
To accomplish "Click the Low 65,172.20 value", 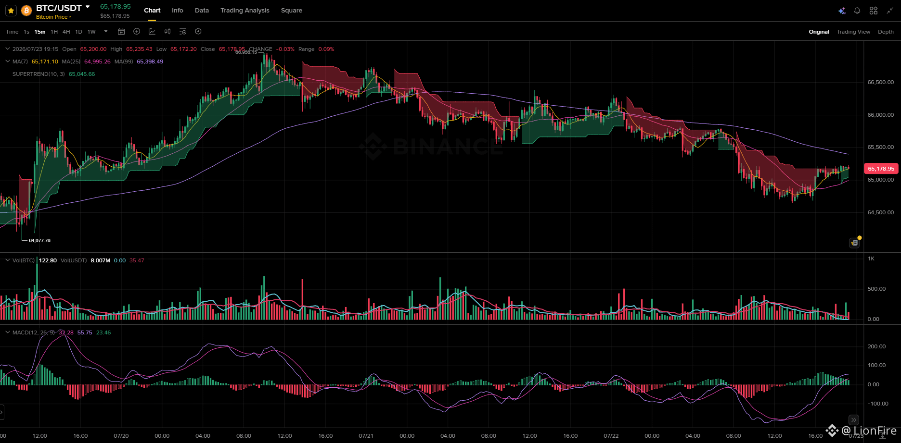I will coord(183,49).
